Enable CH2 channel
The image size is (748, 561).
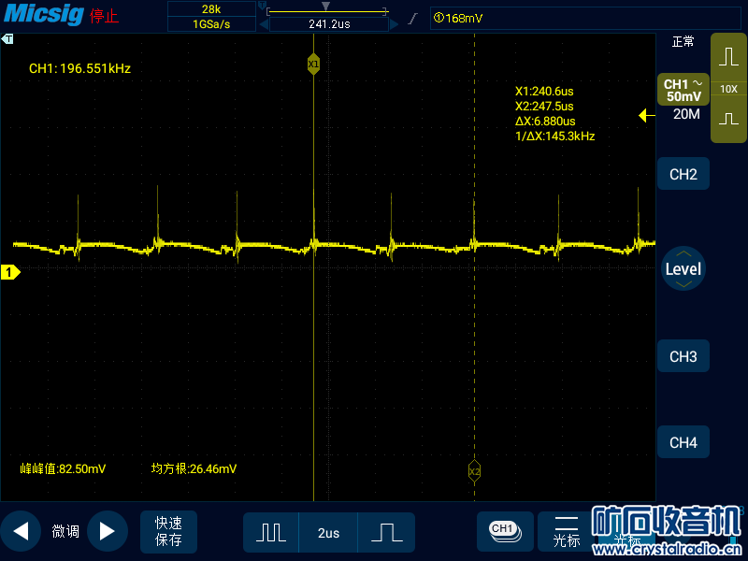click(683, 174)
